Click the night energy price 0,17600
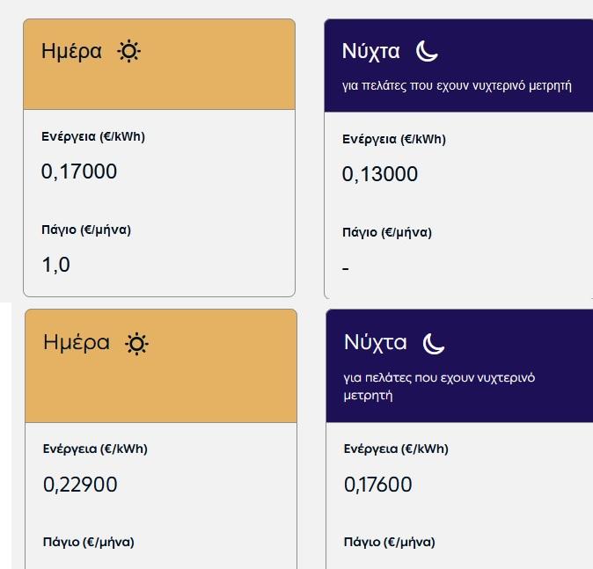This screenshot has height=569, width=593. (x=377, y=485)
